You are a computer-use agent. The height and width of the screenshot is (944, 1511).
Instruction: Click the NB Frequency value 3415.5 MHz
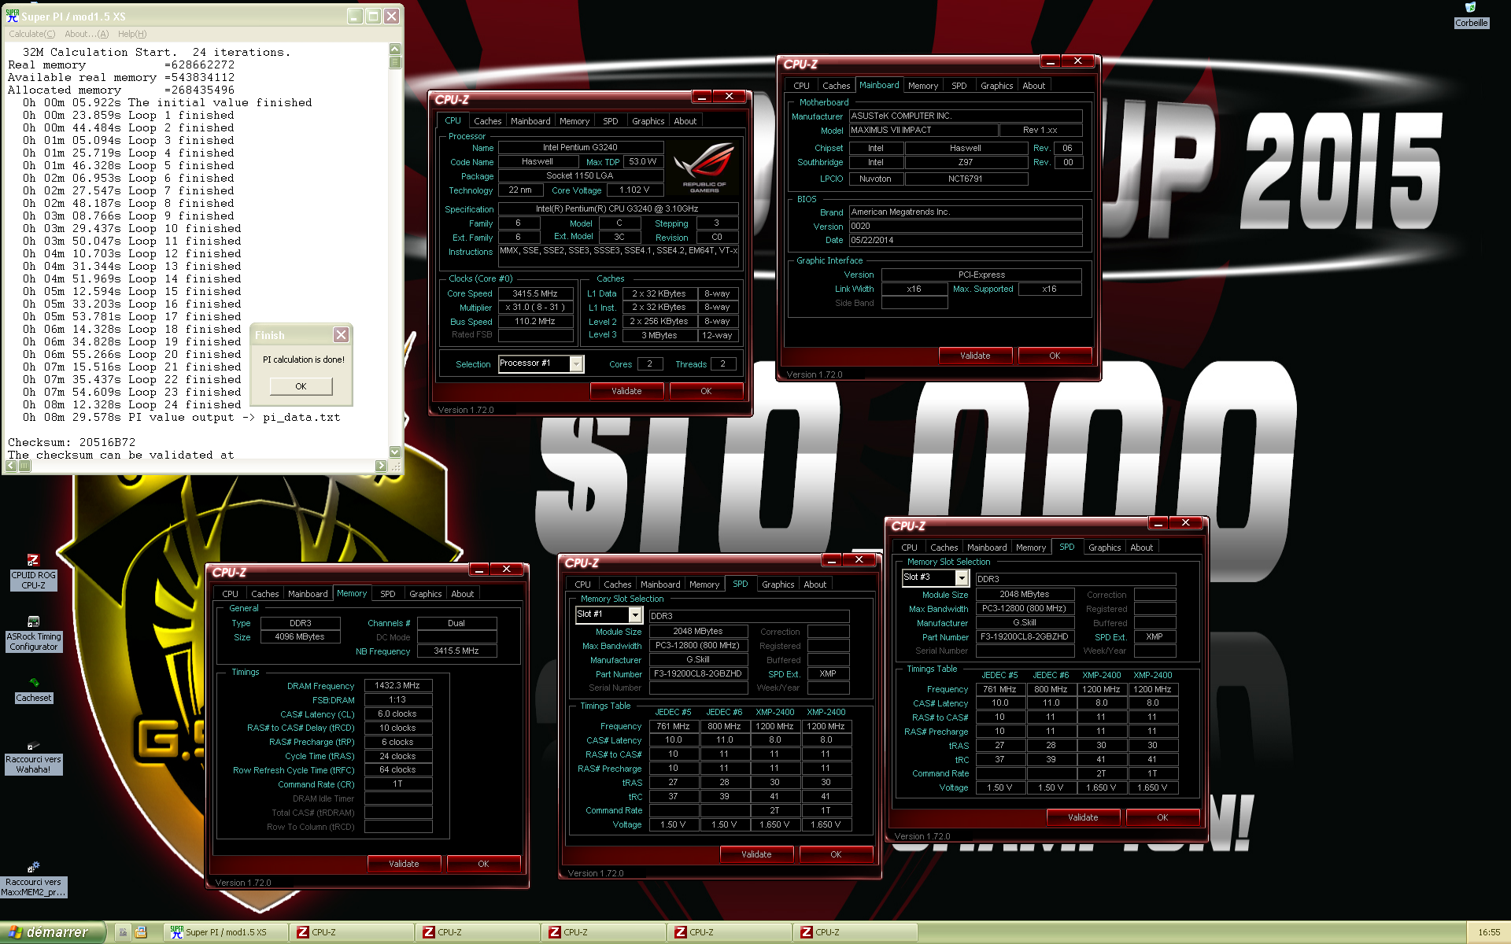[456, 651]
